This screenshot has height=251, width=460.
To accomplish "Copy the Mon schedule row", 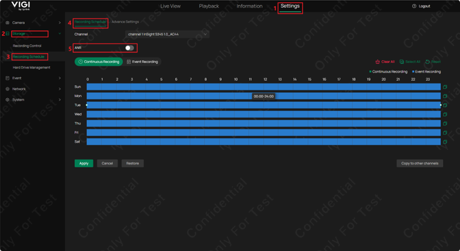I will (445, 96).
